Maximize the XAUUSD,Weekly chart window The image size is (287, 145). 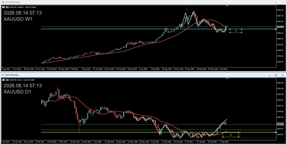pyautogui.click(x=276, y=3)
